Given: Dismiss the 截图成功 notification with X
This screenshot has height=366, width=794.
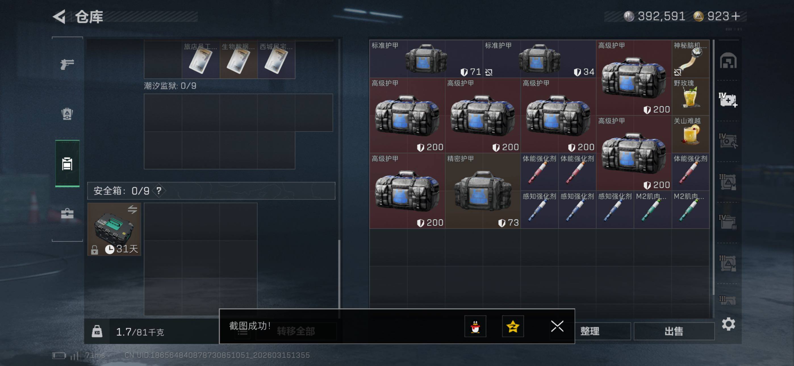Looking at the screenshot, I should pyautogui.click(x=557, y=326).
